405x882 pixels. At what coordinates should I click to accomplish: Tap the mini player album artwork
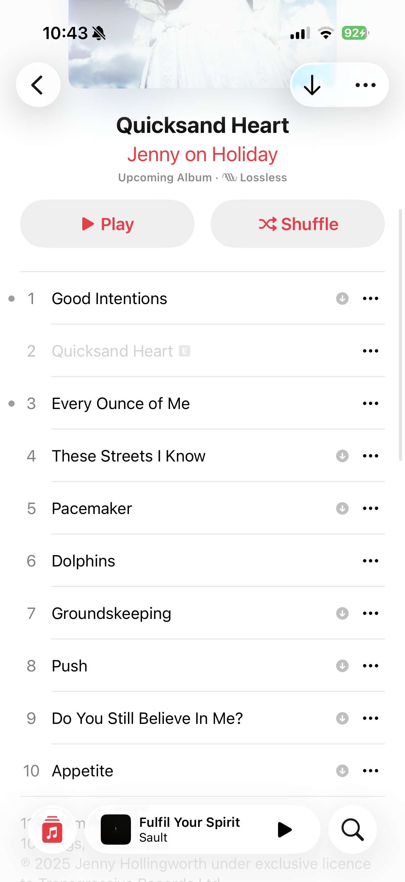click(x=116, y=830)
